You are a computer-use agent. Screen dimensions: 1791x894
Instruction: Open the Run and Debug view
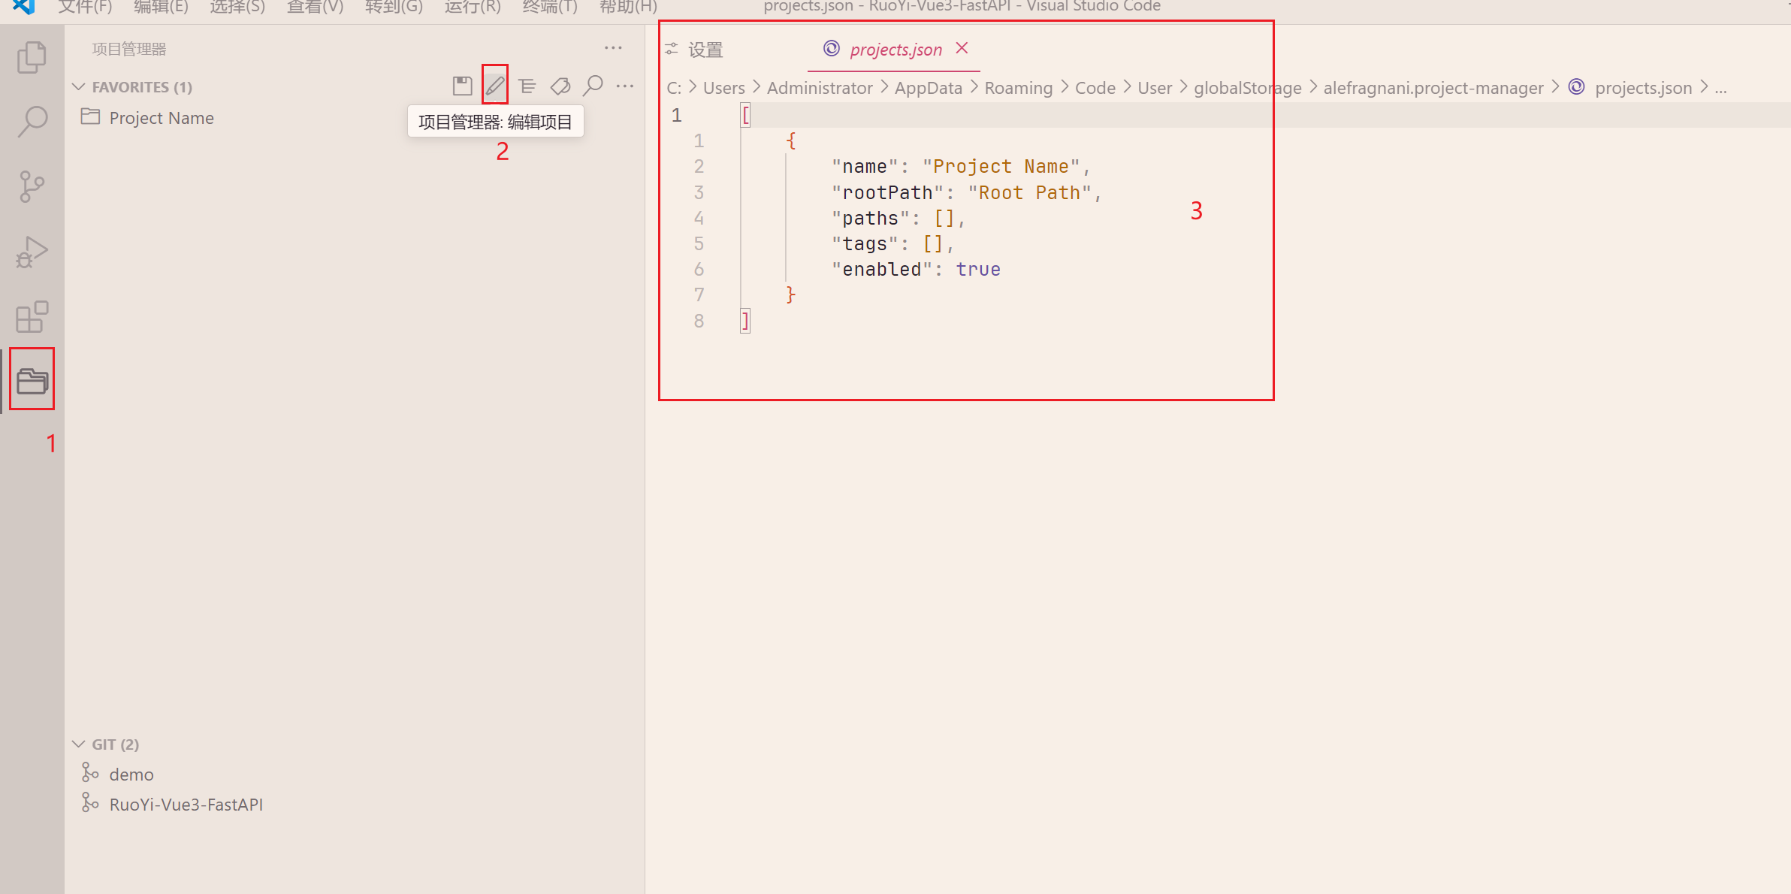click(32, 252)
